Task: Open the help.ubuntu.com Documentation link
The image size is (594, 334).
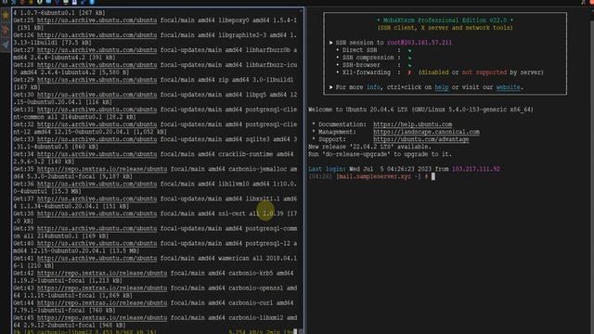Action: pyautogui.click(x=412, y=124)
